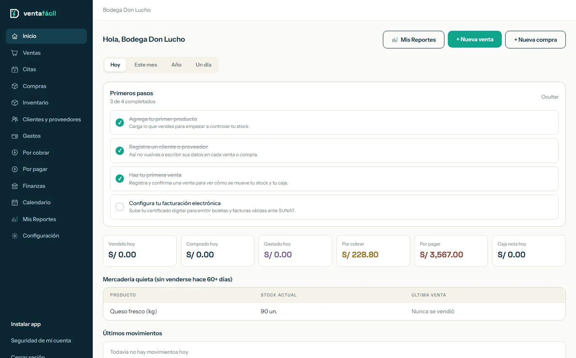Screen dimensions: 576x358
Task: Open Configura tu facturación electrónica step
Action: coord(334,207)
